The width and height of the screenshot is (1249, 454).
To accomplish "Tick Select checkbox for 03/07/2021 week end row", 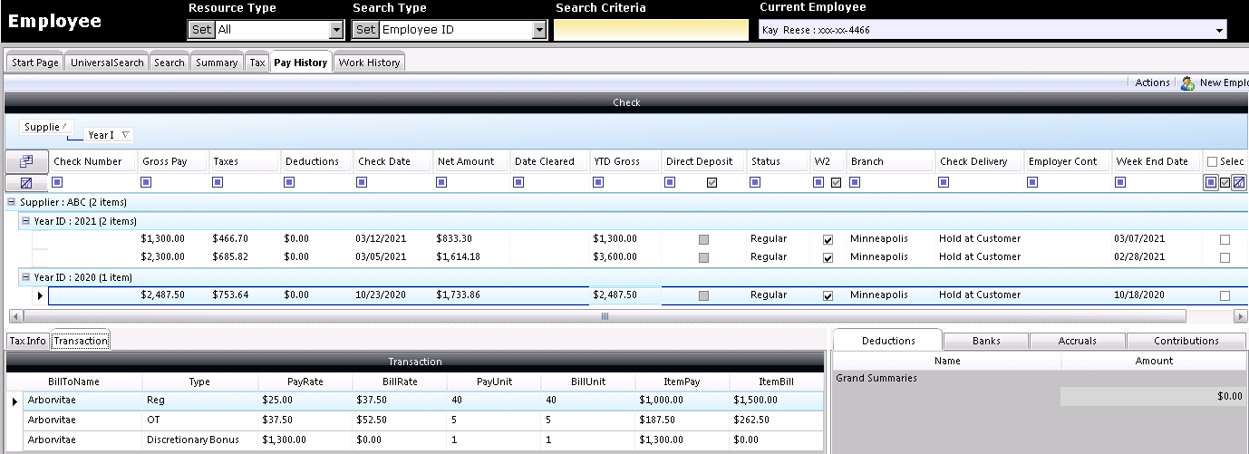I will click(x=1225, y=239).
